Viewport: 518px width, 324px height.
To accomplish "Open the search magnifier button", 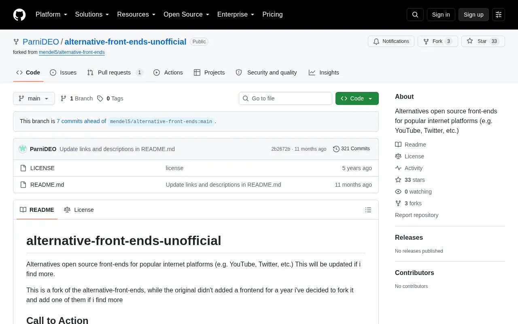I will (x=415, y=15).
